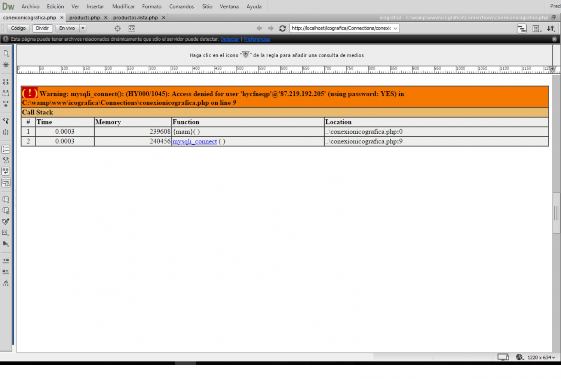Image resolution: width=561 pixels, height=379 pixels.
Task: Open the 1220 x 634 window size dropdown
Action: coord(541,358)
